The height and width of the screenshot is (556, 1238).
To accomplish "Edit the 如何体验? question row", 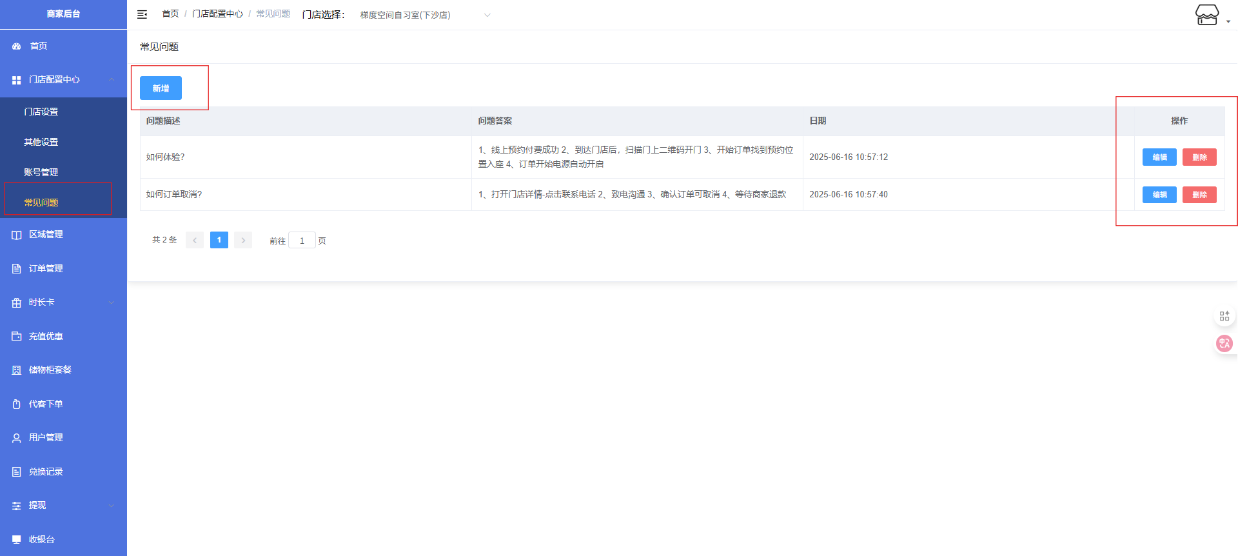I will (x=1159, y=157).
